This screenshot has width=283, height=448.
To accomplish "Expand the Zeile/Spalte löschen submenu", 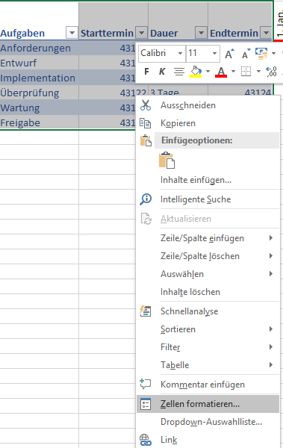I will pyautogui.click(x=208, y=256).
